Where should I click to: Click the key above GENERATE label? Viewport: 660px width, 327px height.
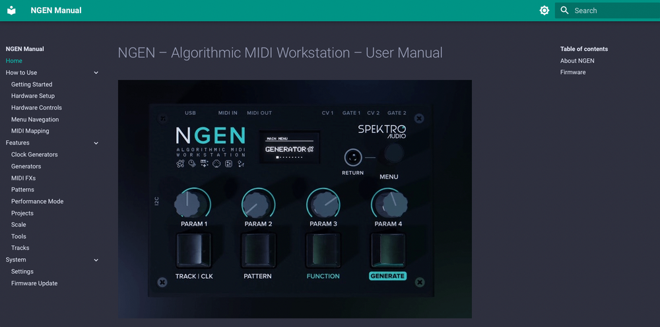[x=387, y=251]
